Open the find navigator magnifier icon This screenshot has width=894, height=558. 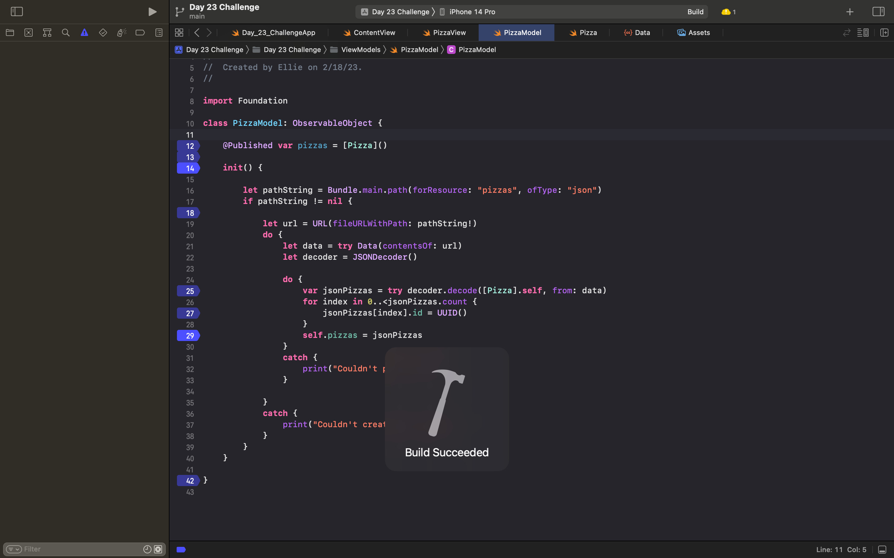click(x=66, y=33)
